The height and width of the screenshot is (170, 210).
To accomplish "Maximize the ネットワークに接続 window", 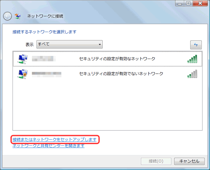I will [188, 3].
